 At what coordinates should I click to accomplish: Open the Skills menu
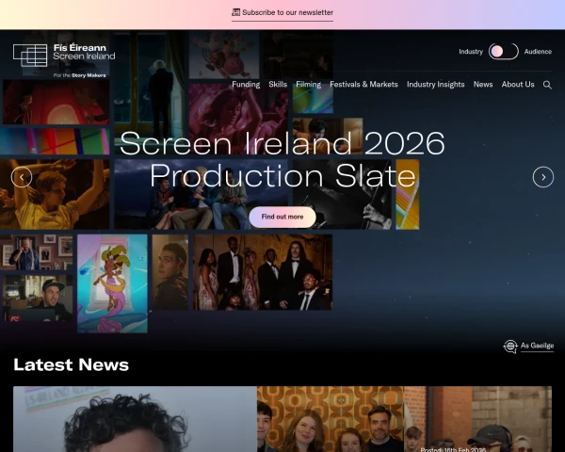278,85
